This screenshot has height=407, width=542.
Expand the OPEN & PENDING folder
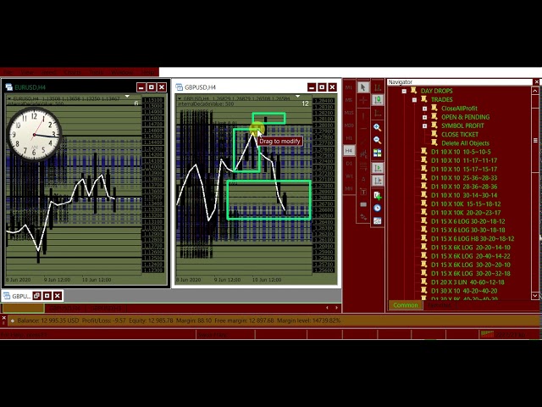click(x=425, y=117)
